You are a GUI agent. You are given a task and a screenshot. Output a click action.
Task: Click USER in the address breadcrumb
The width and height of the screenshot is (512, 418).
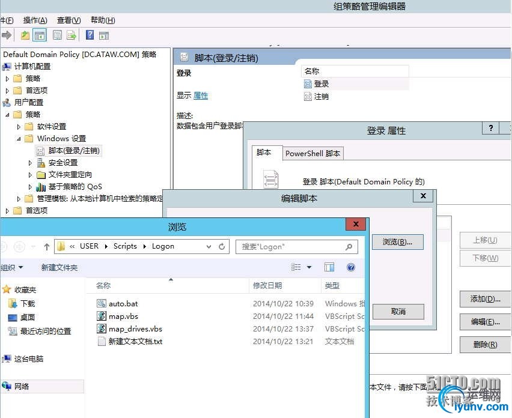coord(89,246)
